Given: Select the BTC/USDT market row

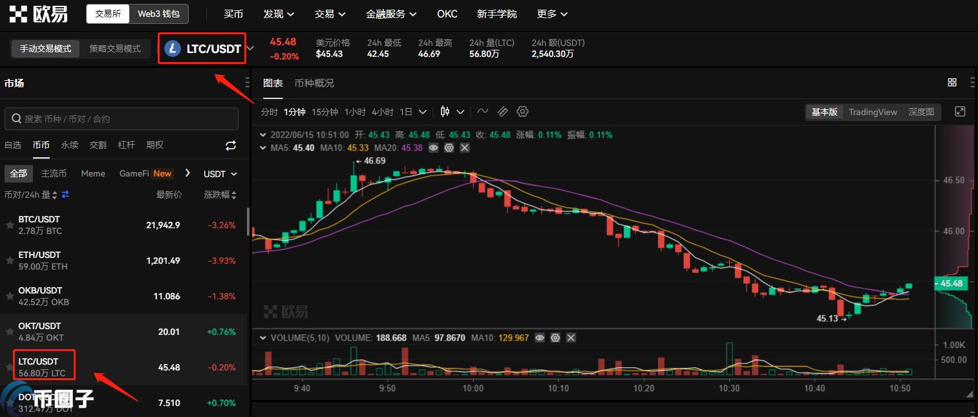Looking at the screenshot, I should point(123,225).
